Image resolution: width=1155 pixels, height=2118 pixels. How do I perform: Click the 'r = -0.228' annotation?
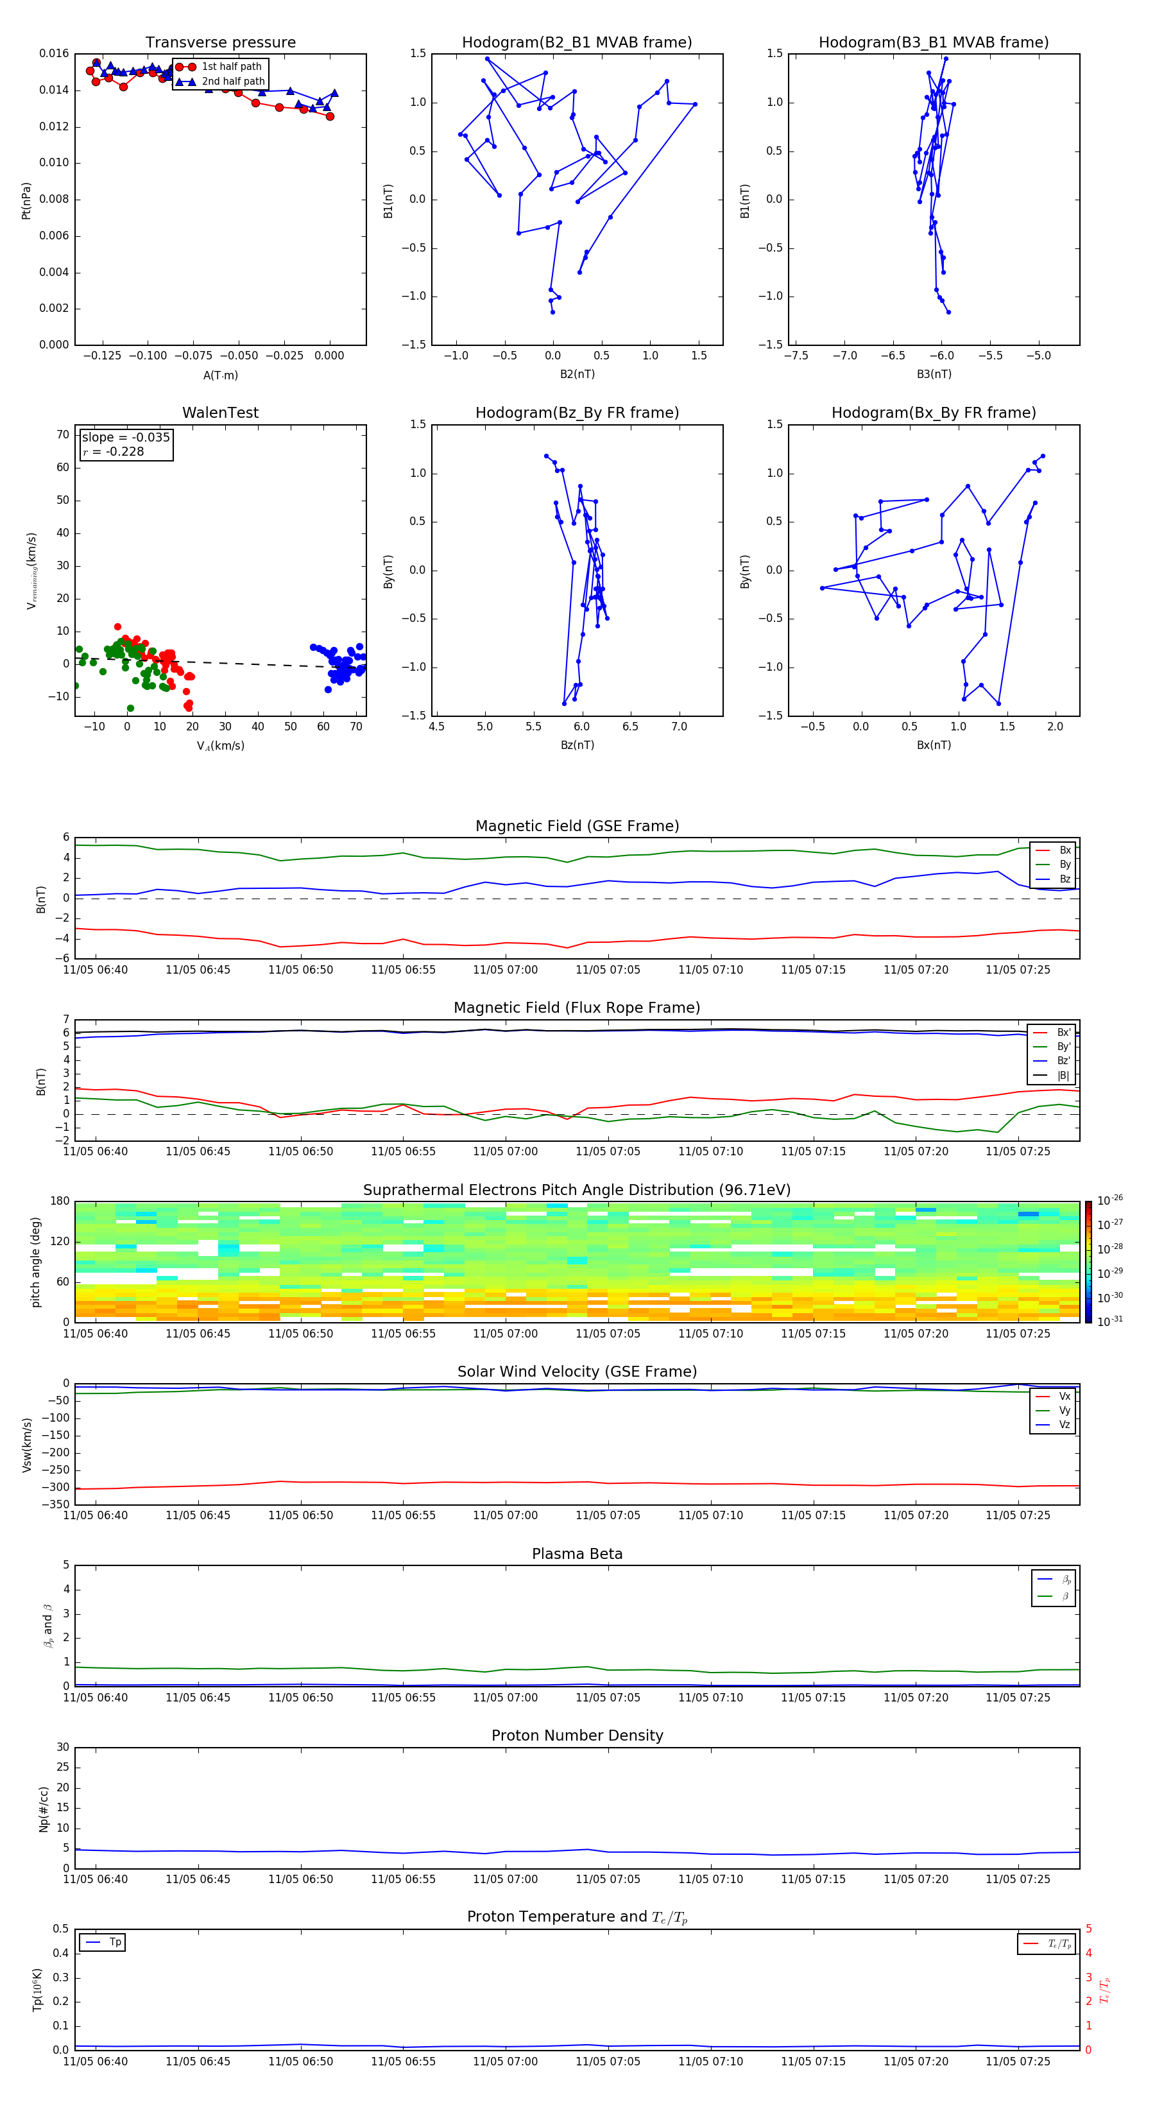coord(114,451)
